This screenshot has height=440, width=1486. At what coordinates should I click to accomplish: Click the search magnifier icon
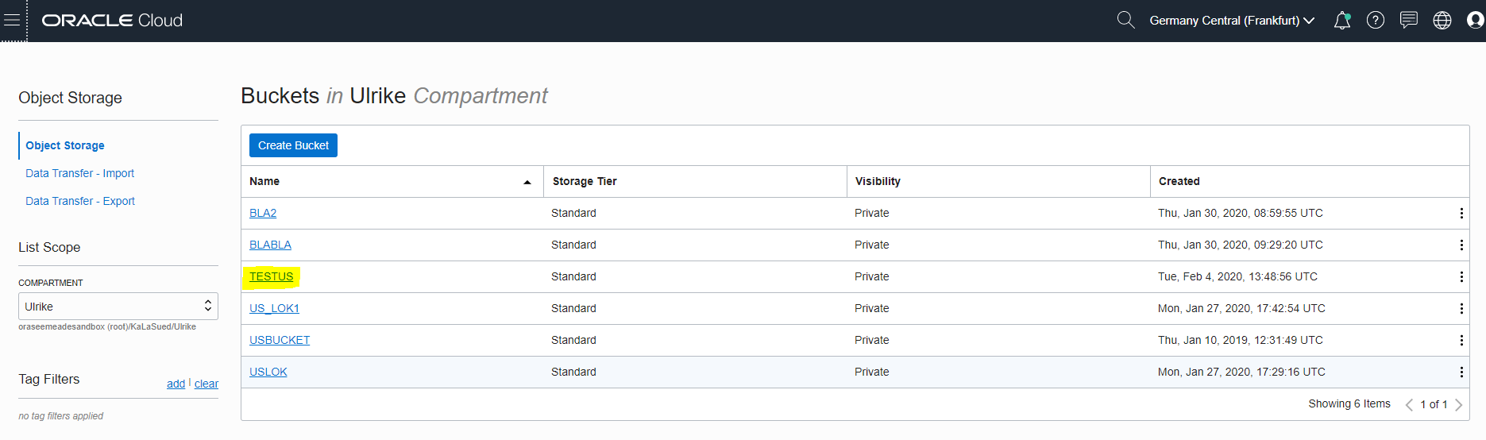(1125, 20)
